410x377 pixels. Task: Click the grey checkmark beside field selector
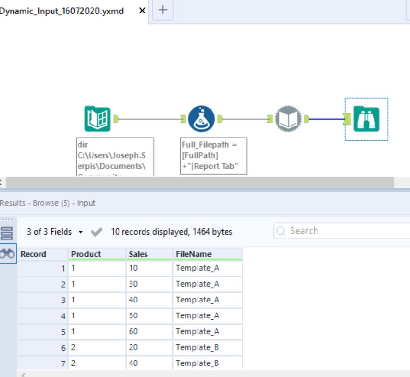click(96, 232)
